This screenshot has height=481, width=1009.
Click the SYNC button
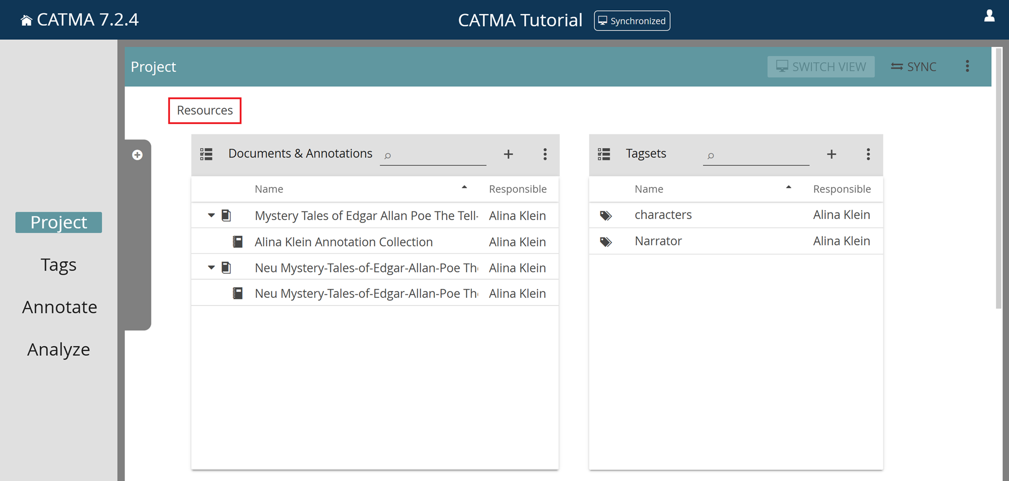[x=913, y=66]
